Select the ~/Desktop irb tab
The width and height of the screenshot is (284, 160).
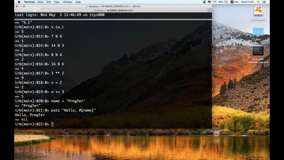tap(113, 10)
